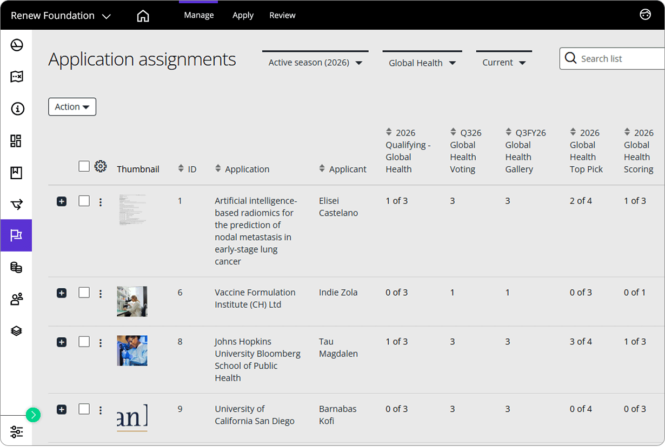The height and width of the screenshot is (447, 665).
Task: Check the box for application ID 9
Action: coord(84,409)
